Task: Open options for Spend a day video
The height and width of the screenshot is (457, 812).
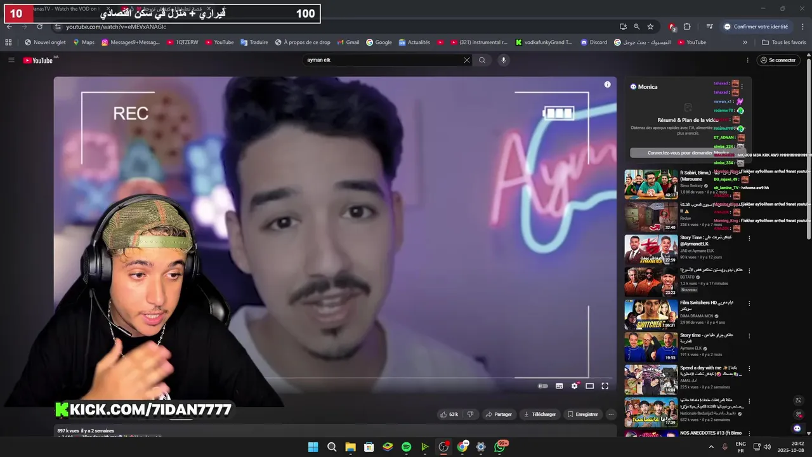Action: pos(749,369)
